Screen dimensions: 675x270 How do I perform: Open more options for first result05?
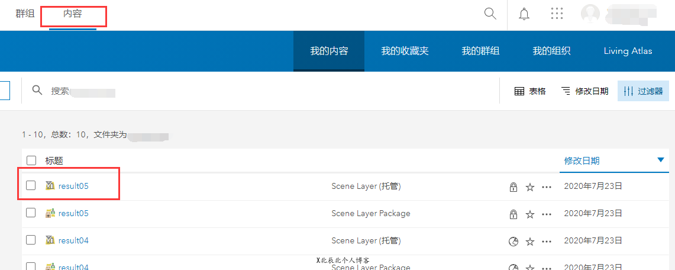pos(547,187)
